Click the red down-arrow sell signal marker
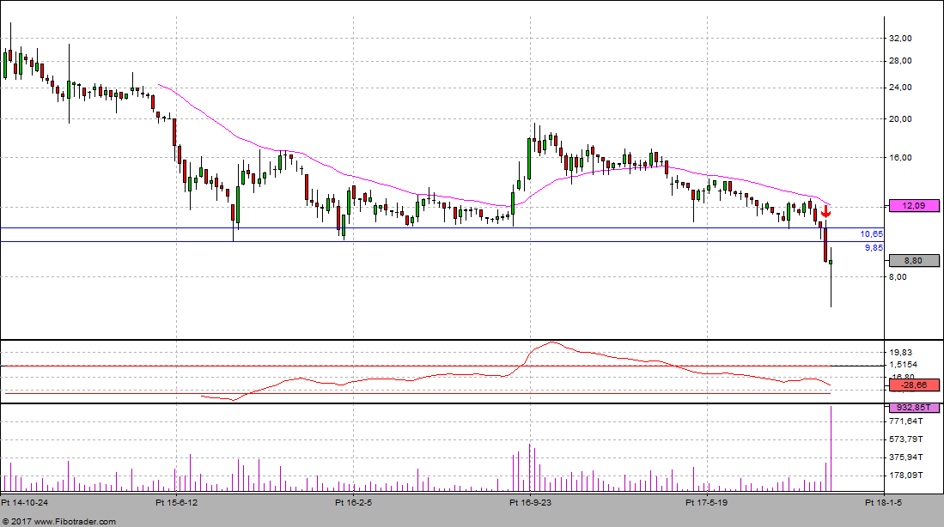The image size is (944, 527). point(826,211)
